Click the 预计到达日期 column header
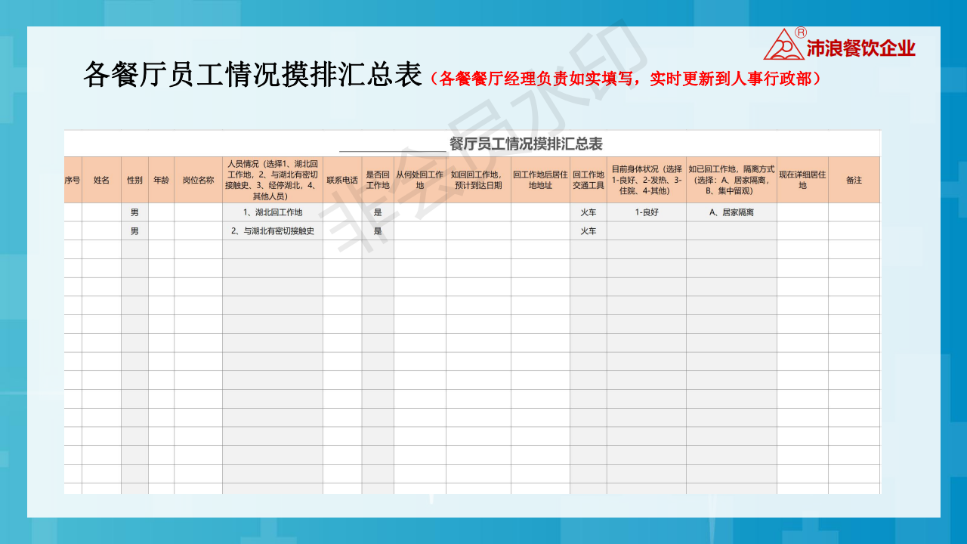The width and height of the screenshot is (967, 544). click(x=478, y=180)
